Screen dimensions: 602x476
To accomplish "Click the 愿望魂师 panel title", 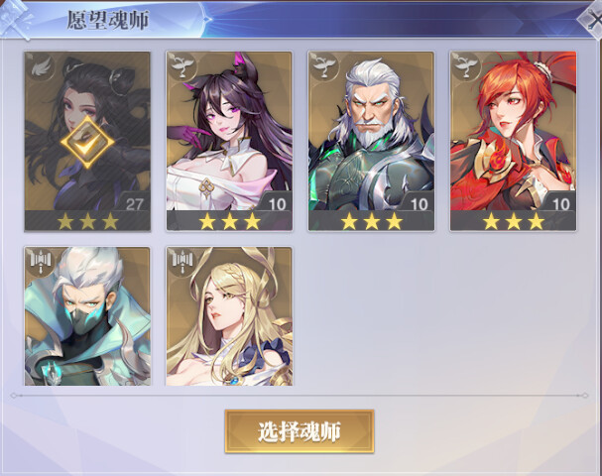I will [x=108, y=20].
